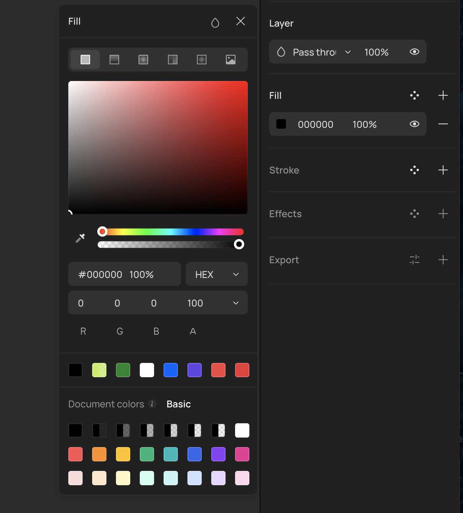Select the angular gradient fill icon

point(173,60)
